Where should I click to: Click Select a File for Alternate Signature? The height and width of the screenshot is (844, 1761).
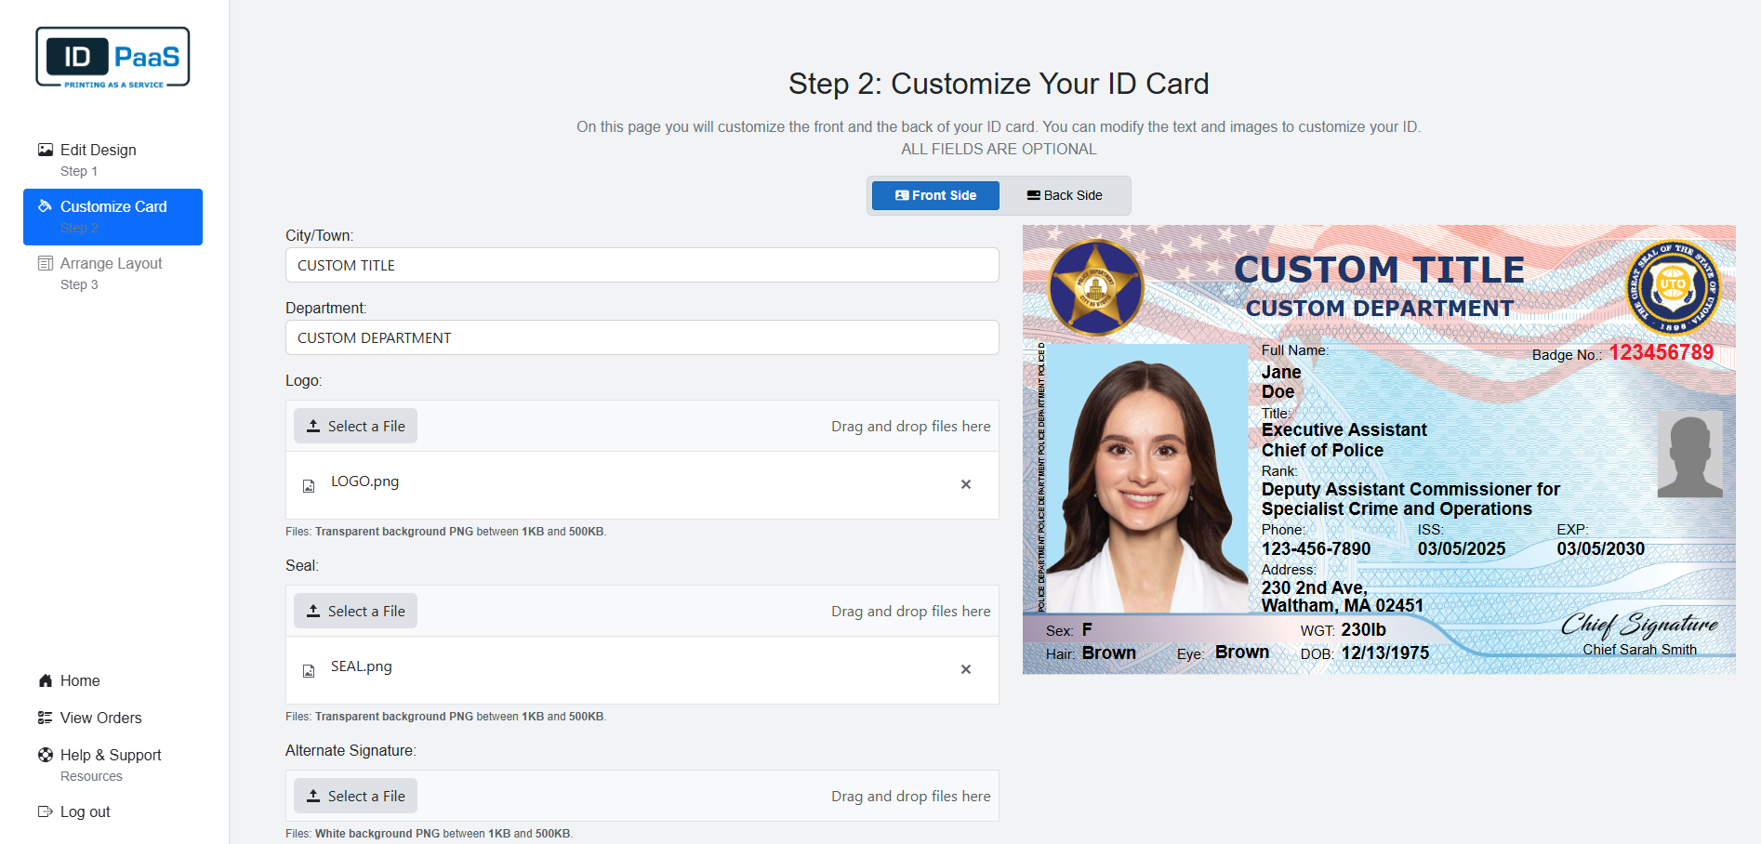click(355, 796)
